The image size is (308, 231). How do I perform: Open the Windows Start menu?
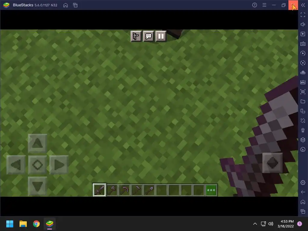[x=10, y=224]
